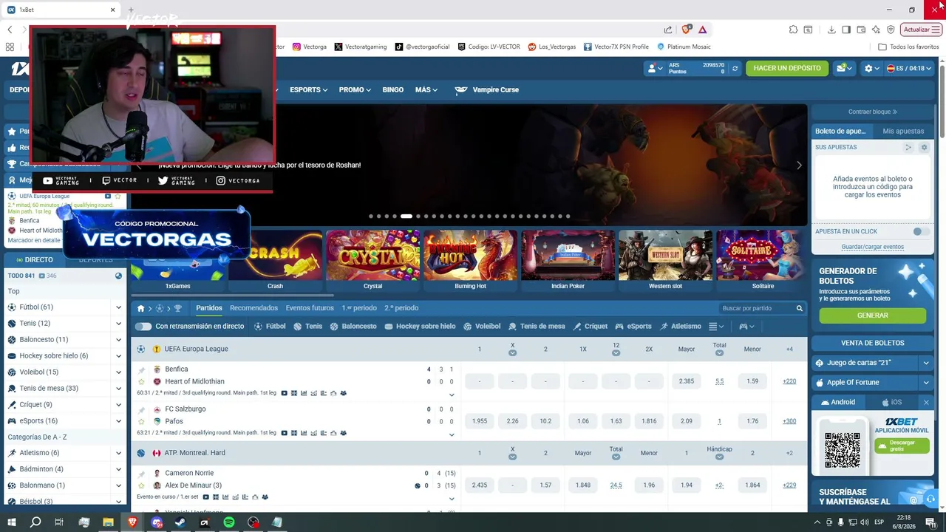Click in the Buscar por partido search field
The image size is (946, 532).
pyautogui.click(x=757, y=308)
